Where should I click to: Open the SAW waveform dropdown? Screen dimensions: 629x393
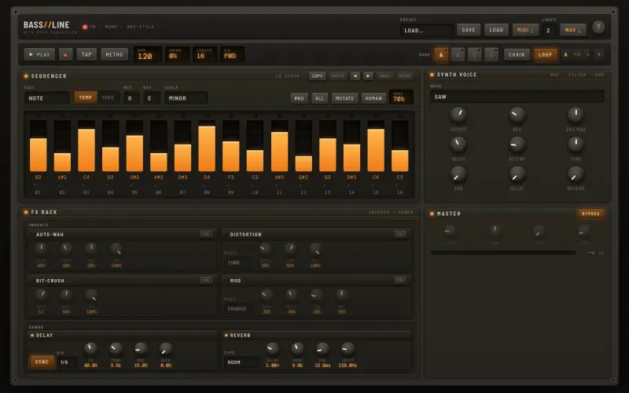pos(517,97)
